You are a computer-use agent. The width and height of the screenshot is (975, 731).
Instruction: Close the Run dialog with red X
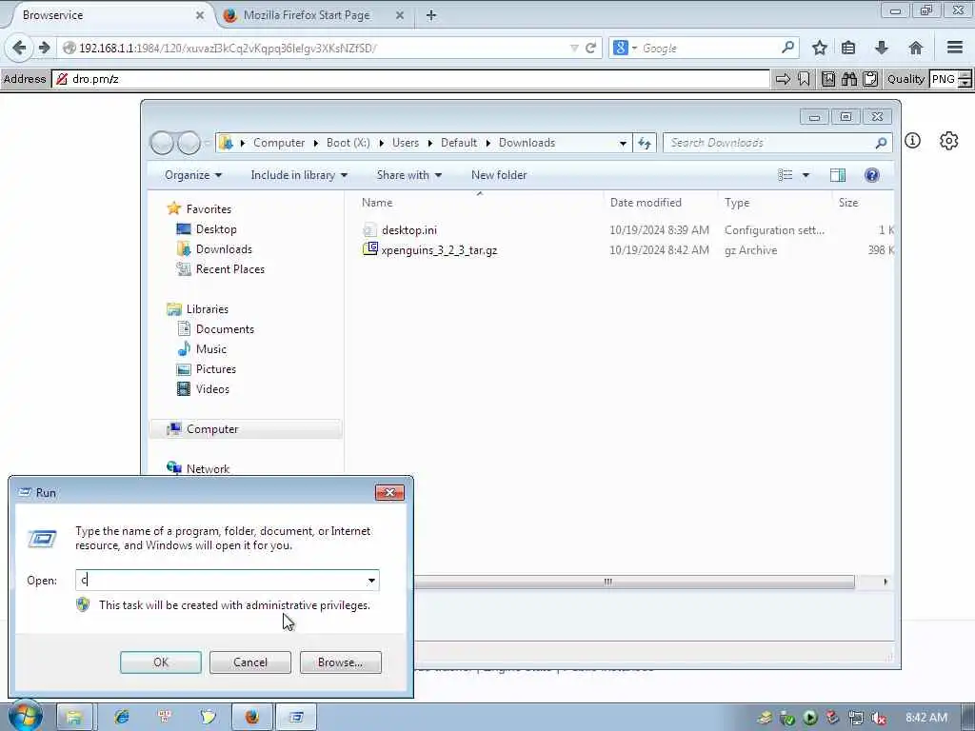pos(389,493)
